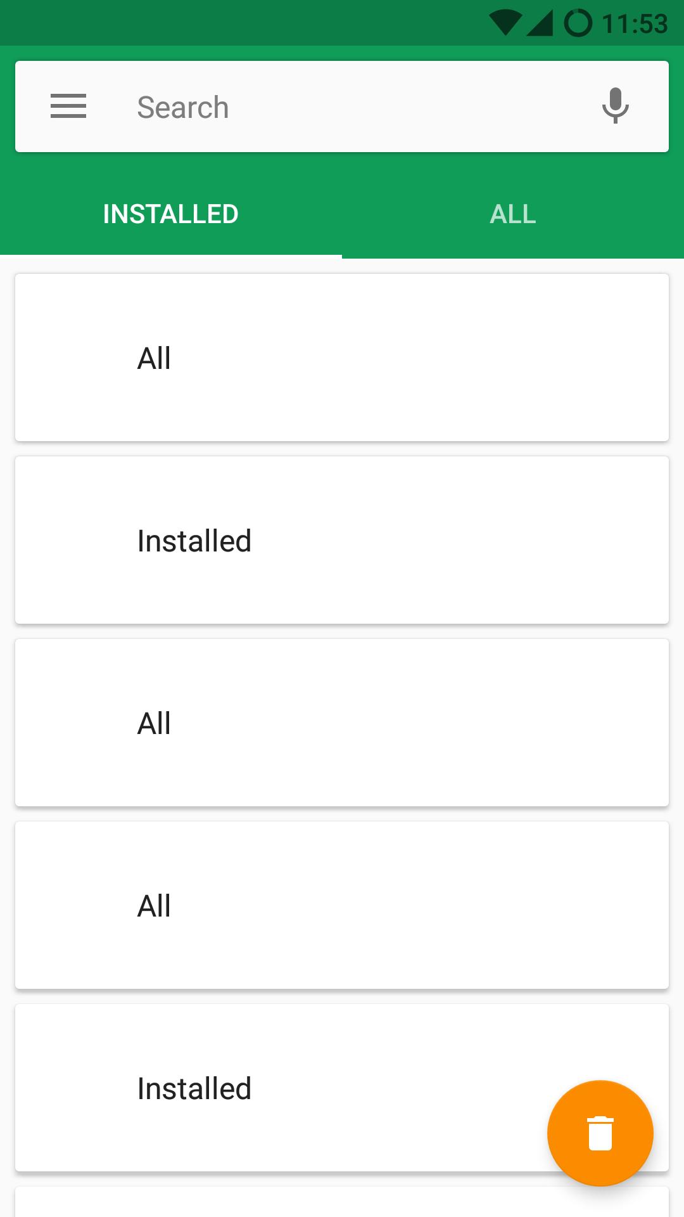Viewport: 684px width, 1217px height.
Task: Tap the orange trash delete button
Action: 600,1133
